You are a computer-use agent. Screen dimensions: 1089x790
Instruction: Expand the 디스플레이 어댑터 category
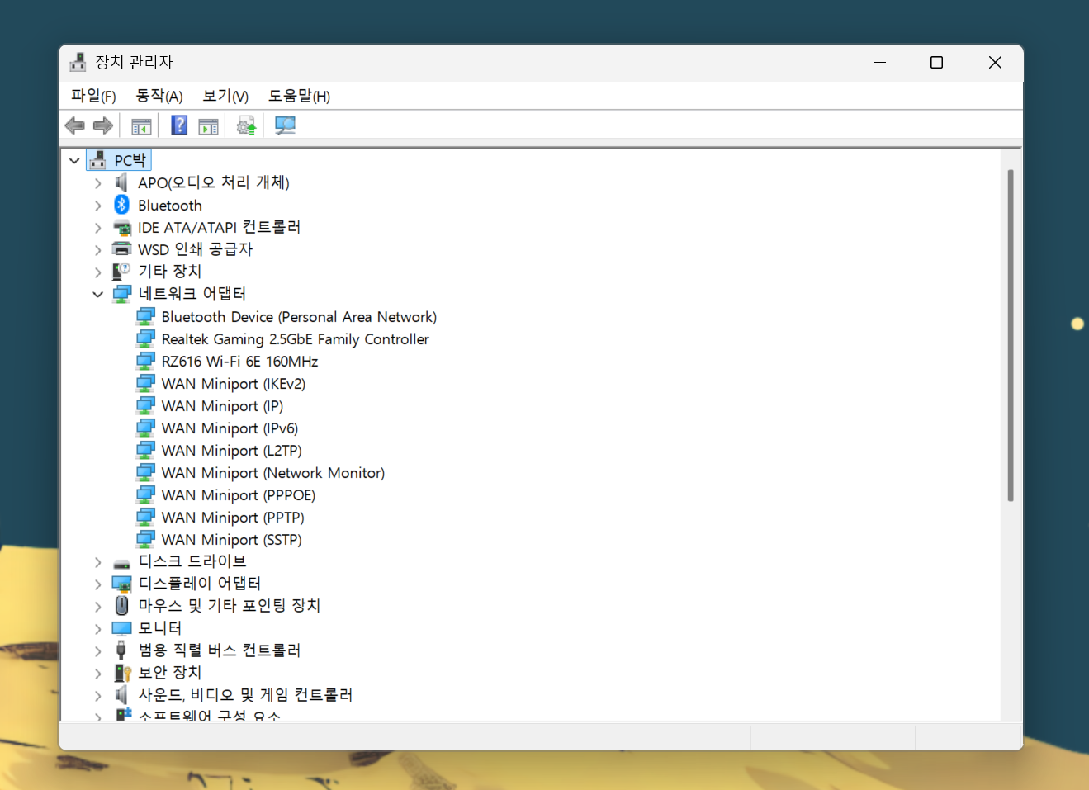point(98,584)
